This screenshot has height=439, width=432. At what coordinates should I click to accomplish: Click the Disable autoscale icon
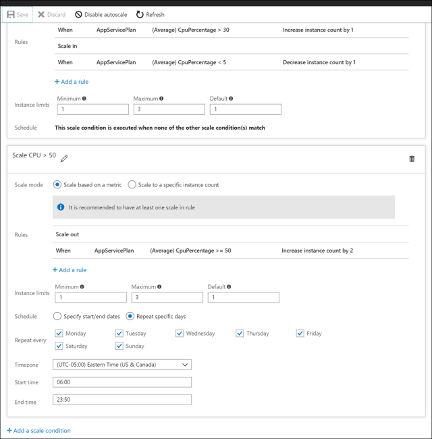(78, 14)
